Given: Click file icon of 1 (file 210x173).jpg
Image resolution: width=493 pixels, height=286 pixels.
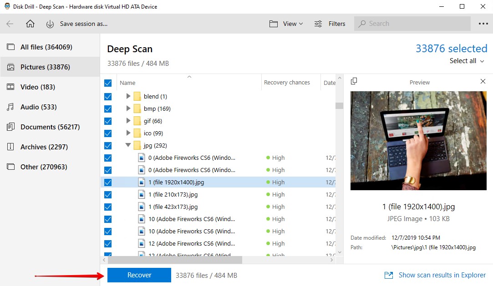Looking at the screenshot, I should [142, 194].
